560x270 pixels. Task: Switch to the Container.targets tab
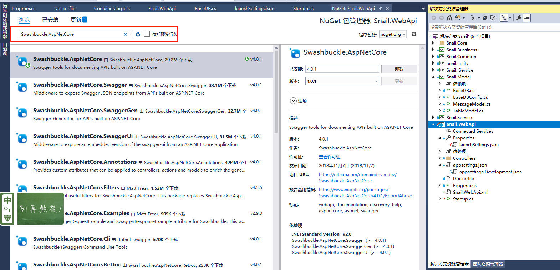click(112, 8)
